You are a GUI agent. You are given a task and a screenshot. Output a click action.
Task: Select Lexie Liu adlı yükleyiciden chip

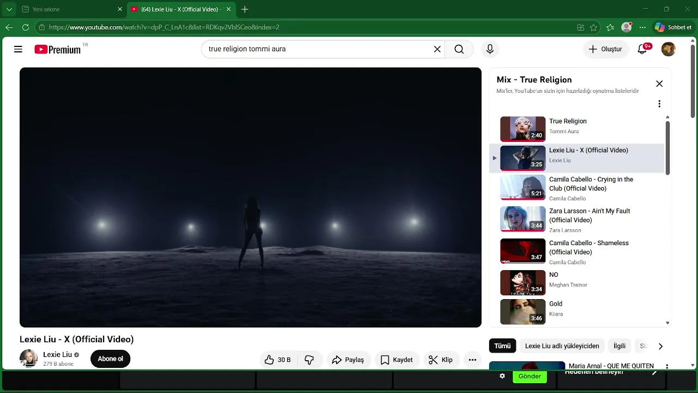click(562, 346)
